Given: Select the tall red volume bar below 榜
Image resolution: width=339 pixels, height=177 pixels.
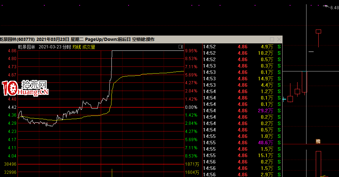Looking at the screenshot, I should pos(318,163).
